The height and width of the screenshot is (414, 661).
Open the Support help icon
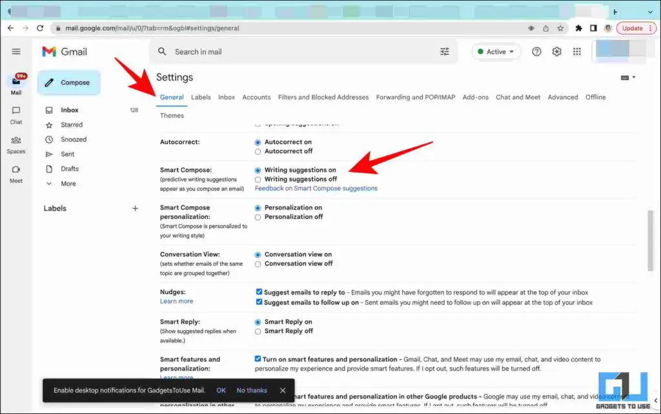[x=536, y=52]
